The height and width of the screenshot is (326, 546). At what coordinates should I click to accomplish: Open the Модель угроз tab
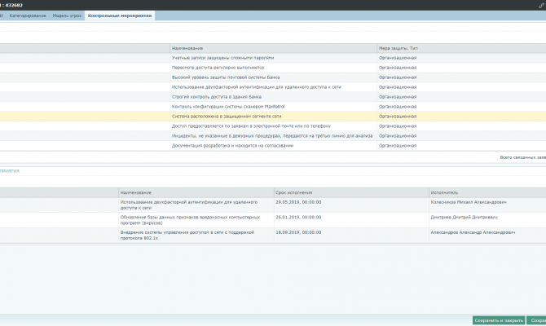tap(67, 15)
